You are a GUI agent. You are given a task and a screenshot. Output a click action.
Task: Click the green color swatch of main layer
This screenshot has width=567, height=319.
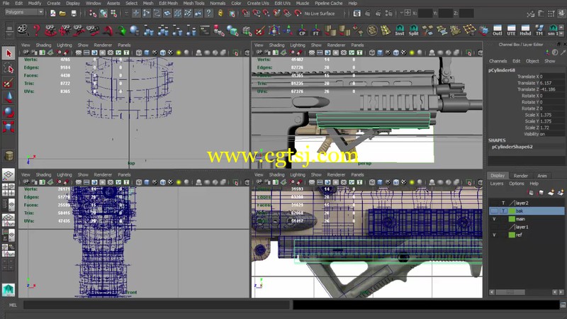coord(512,219)
